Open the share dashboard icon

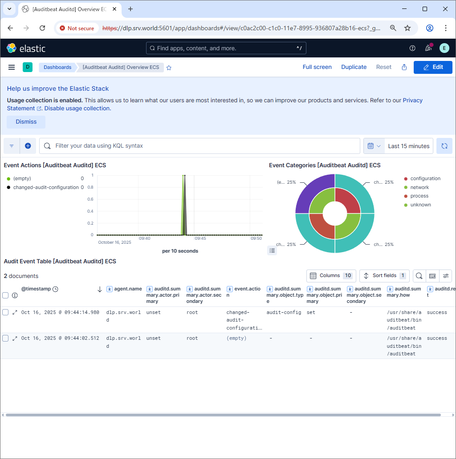coord(404,67)
